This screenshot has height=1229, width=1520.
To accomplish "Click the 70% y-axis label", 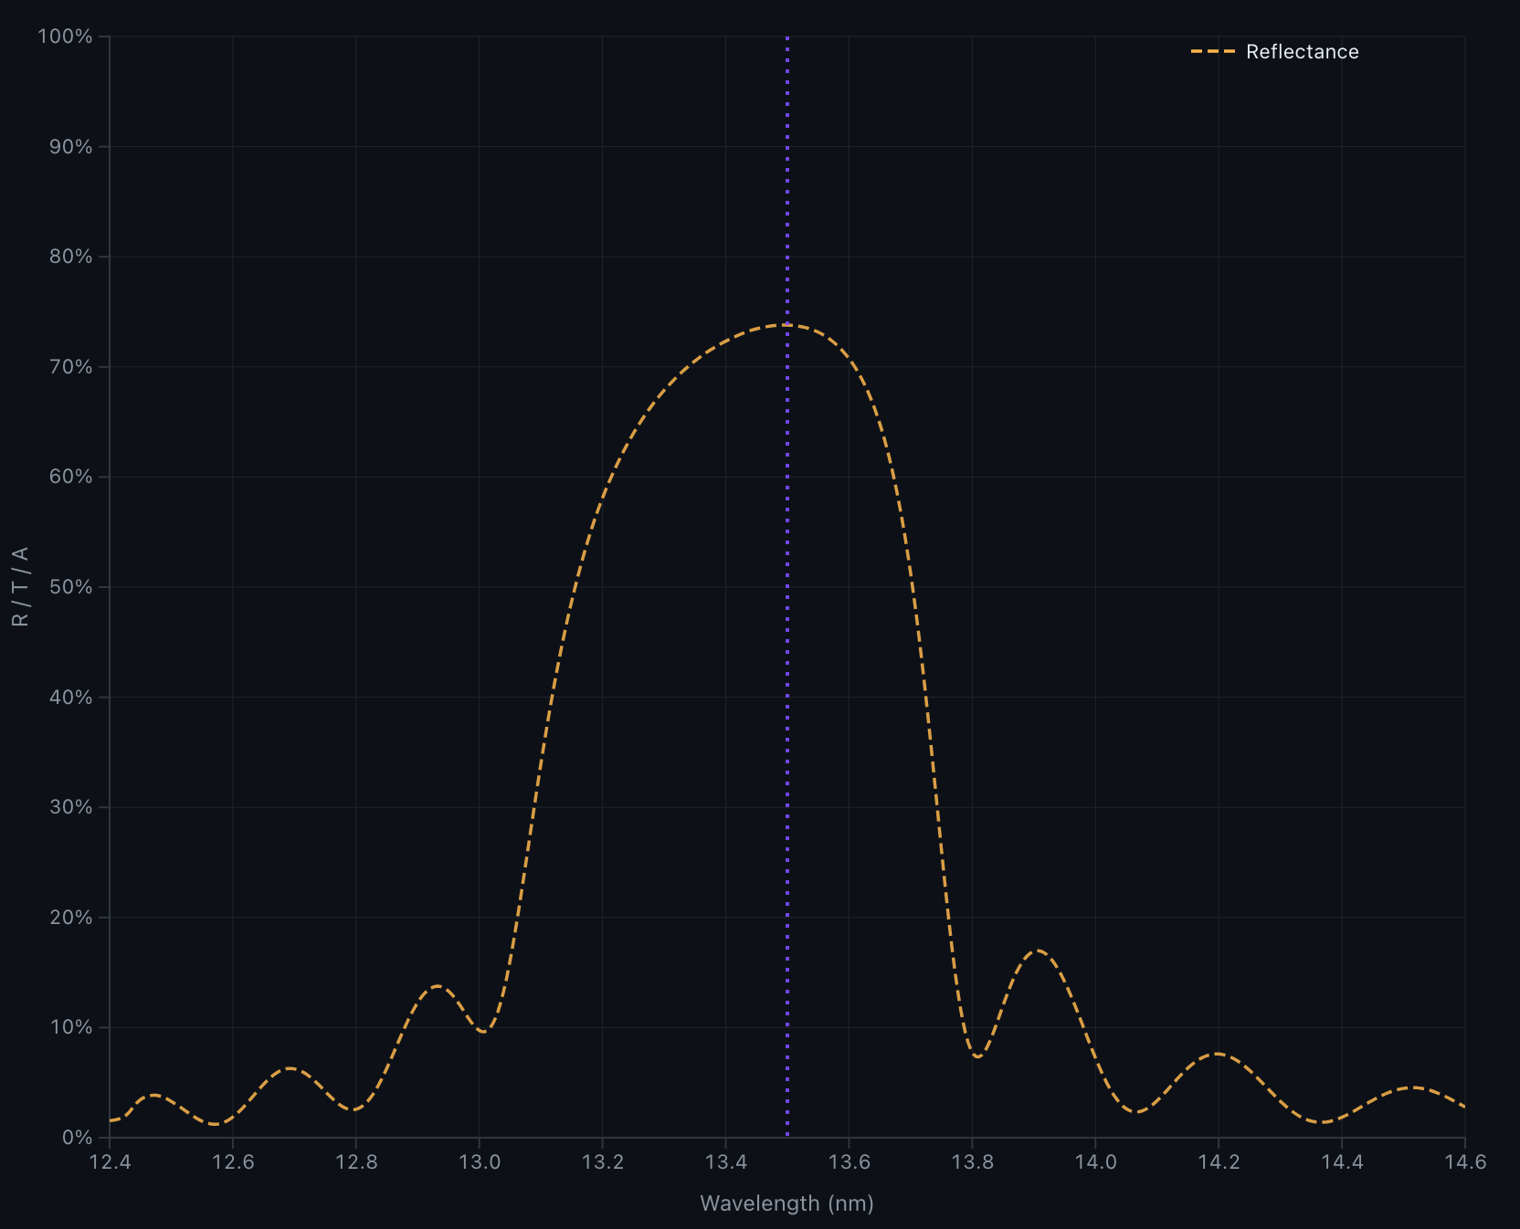I will click(70, 367).
